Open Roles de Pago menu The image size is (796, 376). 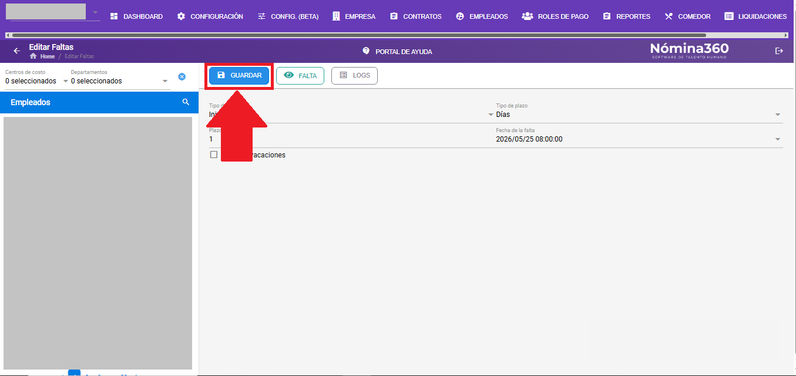(555, 16)
